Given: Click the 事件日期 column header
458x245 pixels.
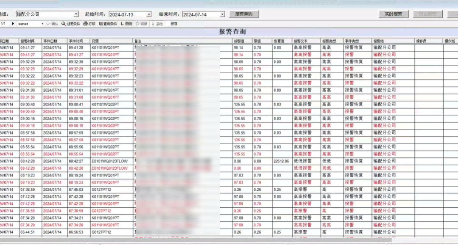Looking at the screenshot, I should pyautogui.click(x=55, y=41).
